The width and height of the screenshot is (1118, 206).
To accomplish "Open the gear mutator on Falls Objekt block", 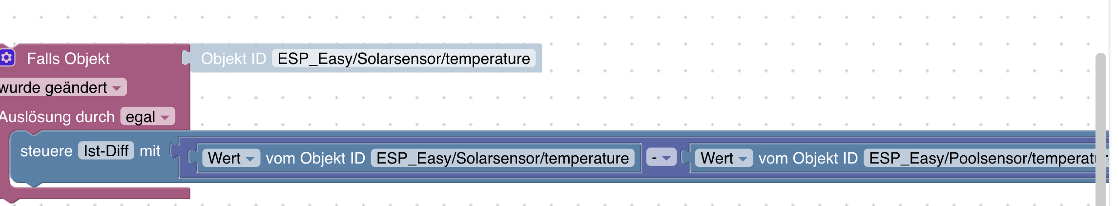I will (7, 58).
